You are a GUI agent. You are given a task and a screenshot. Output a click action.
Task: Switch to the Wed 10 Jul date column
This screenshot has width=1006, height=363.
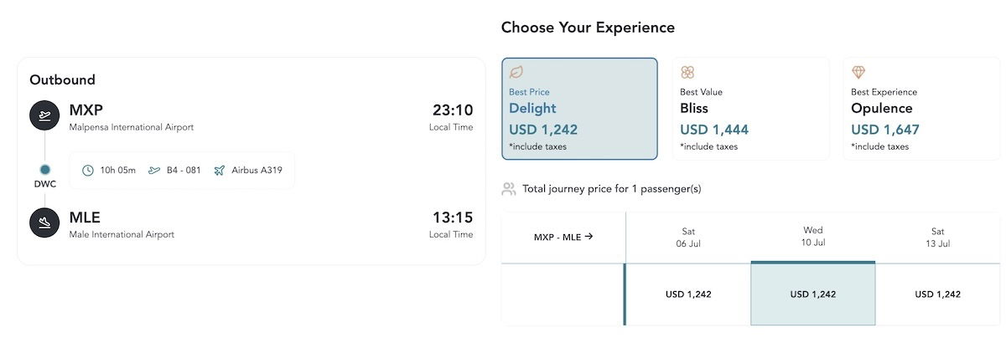(x=813, y=238)
